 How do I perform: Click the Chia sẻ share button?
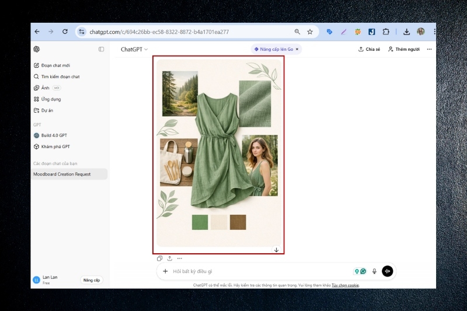pos(369,50)
